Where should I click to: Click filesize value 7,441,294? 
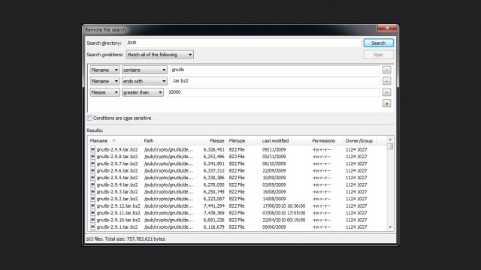(x=213, y=206)
